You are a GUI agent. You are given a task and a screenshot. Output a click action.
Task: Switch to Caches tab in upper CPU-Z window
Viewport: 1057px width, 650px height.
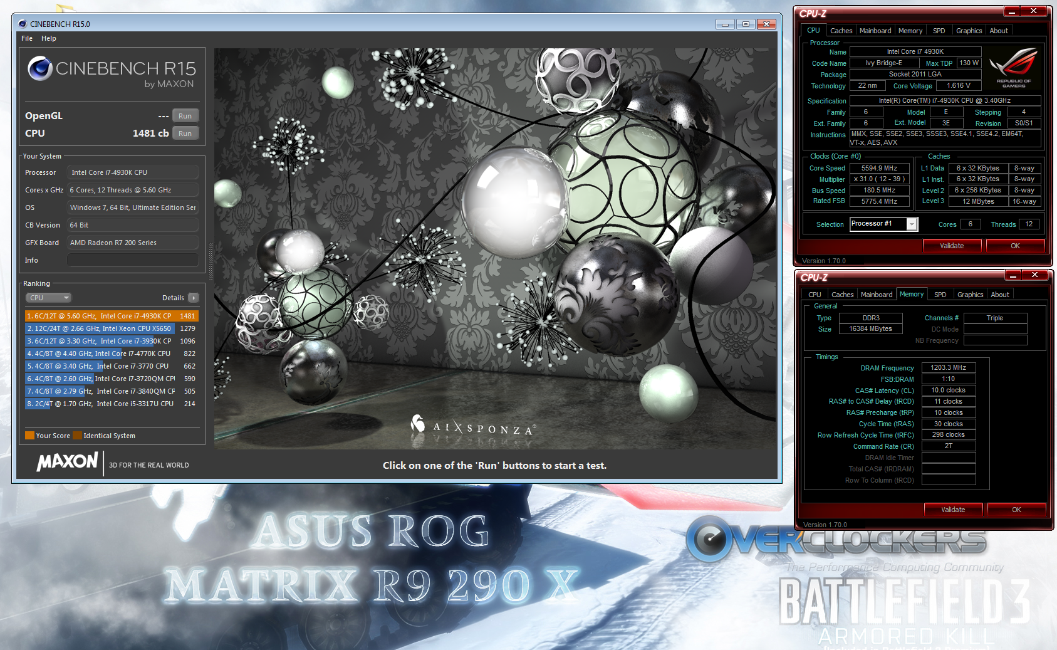tap(841, 31)
